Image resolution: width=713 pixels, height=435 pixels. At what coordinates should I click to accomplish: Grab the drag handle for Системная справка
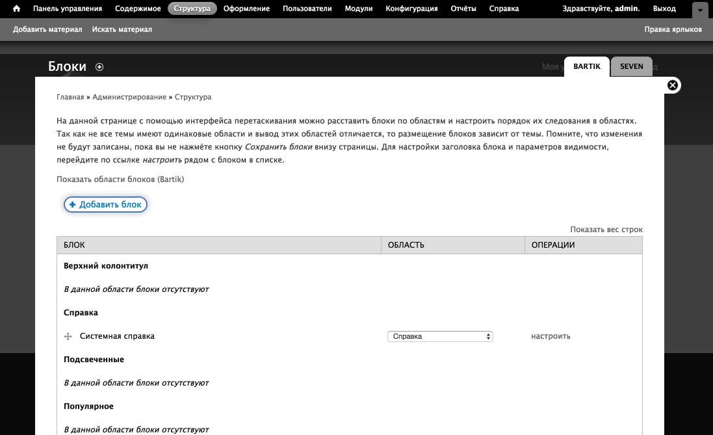68,336
